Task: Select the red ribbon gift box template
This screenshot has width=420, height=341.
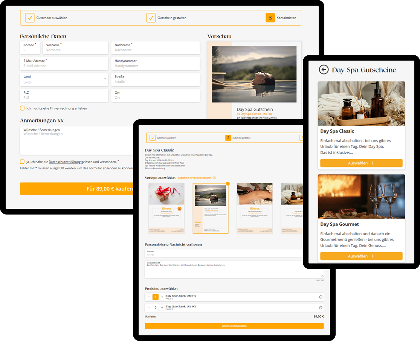Action: pos(166,208)
